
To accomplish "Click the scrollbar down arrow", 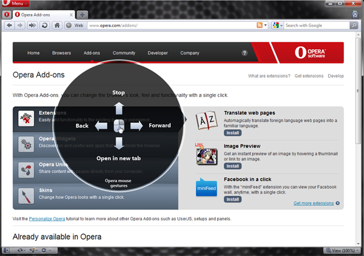I will 358,244.
